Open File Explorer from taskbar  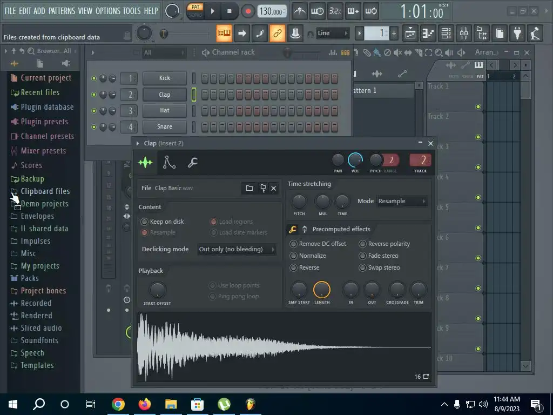pos(171,404)
